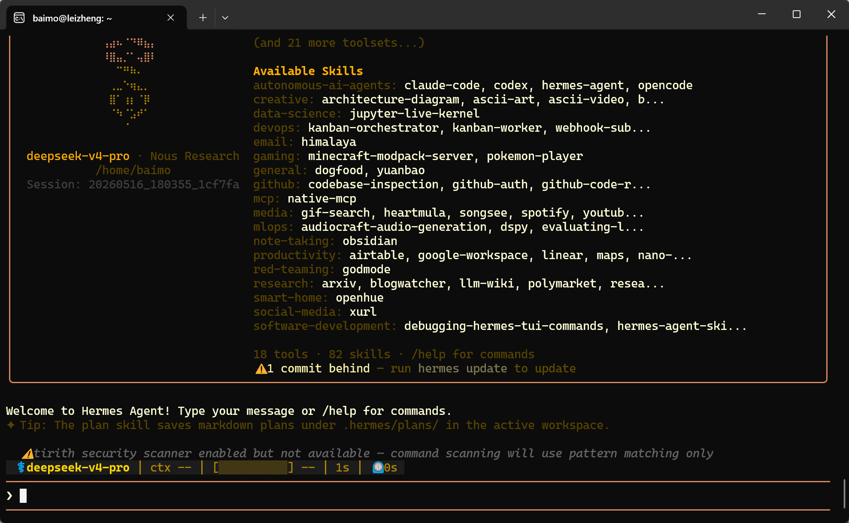
Task: Click 'minecraft-modpack-server' skill text
Action: [391, 156]
